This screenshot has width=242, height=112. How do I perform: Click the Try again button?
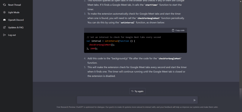(137, 91)
